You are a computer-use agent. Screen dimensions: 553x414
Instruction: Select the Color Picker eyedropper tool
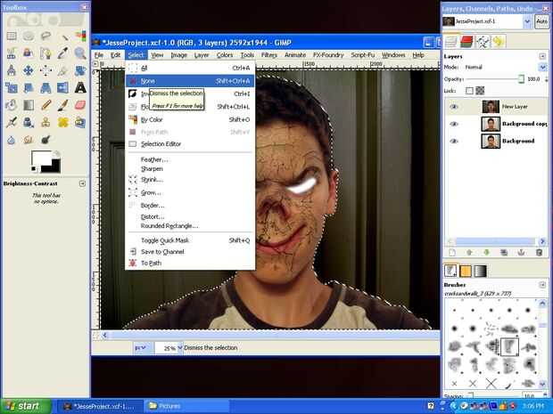point(62,53)
